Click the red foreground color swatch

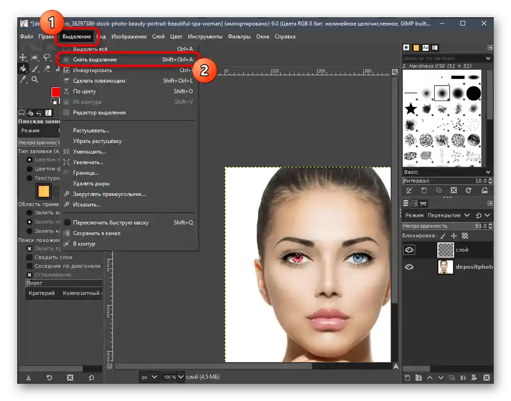click(x=55, y=92)
